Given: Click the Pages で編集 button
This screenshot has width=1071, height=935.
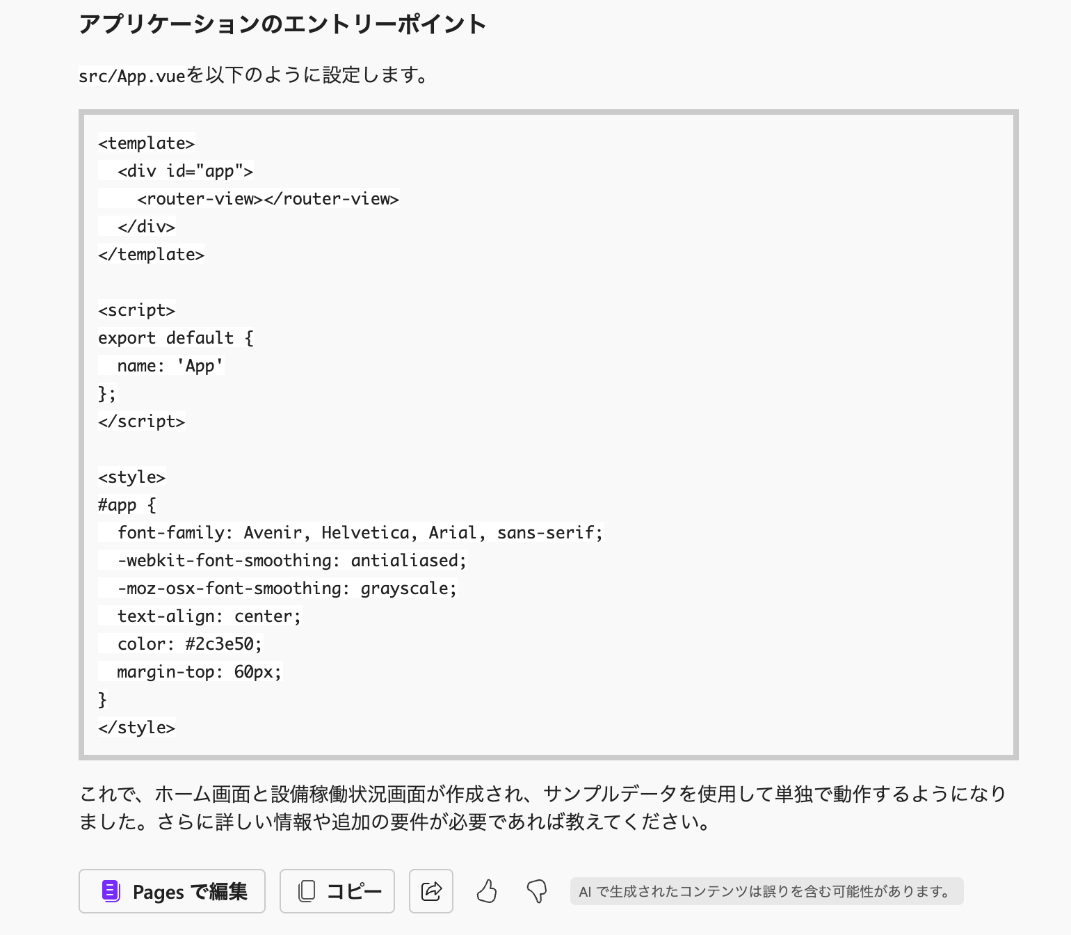Looking at the screenshot, I should (172, 891).
